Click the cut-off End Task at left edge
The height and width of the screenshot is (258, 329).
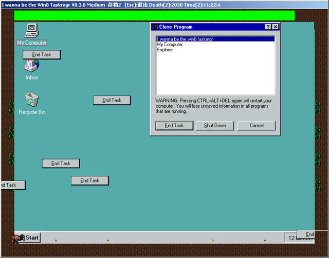[x=11, y=185]
